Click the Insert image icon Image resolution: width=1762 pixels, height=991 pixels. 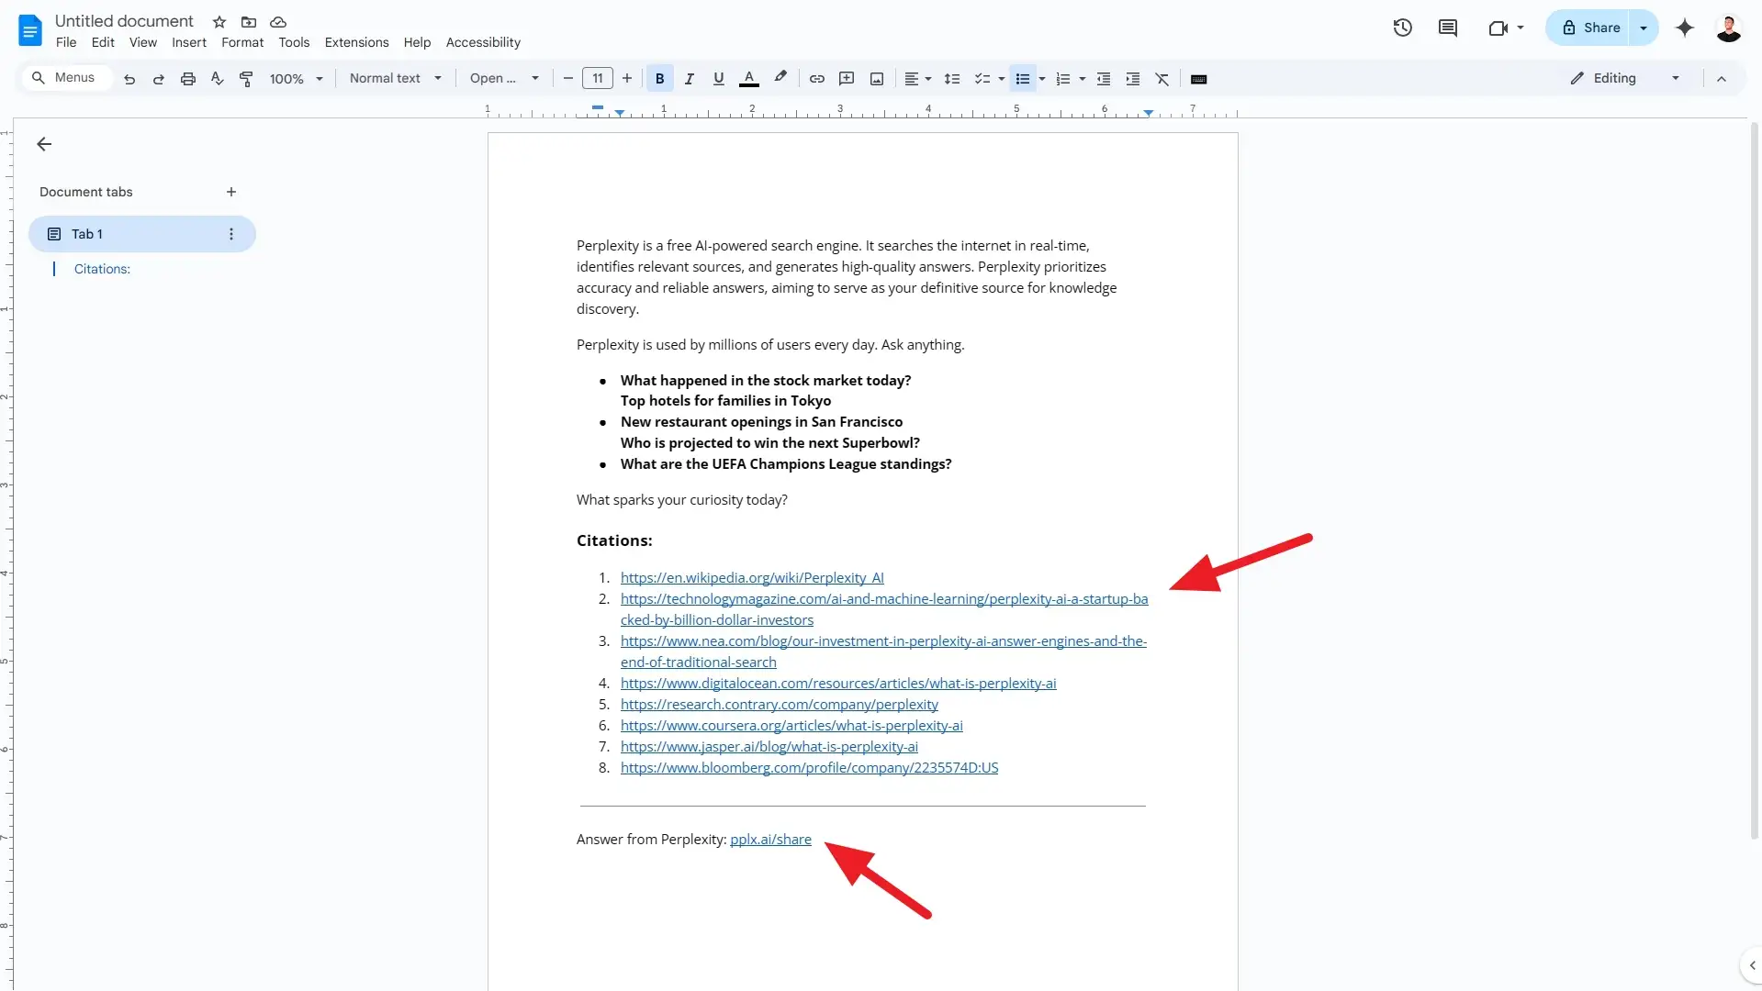877,79
